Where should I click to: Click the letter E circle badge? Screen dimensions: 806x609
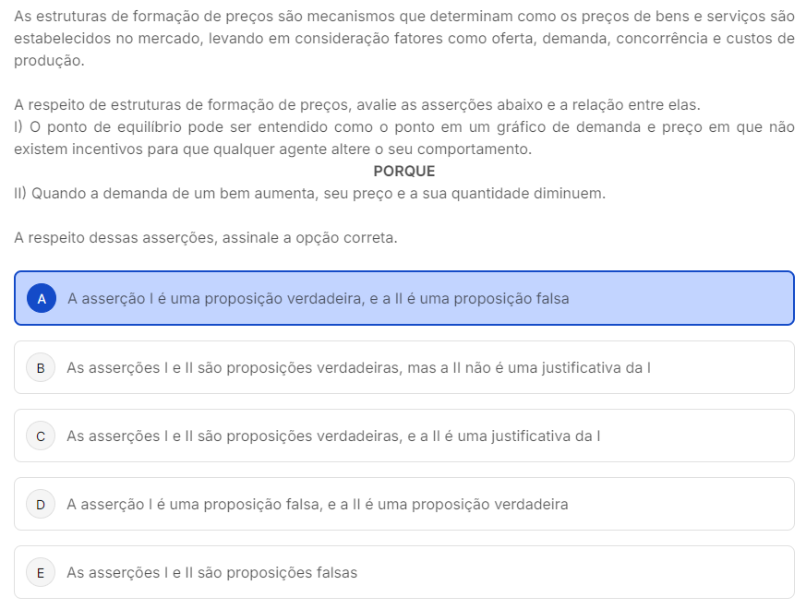(x=41, y=572)
